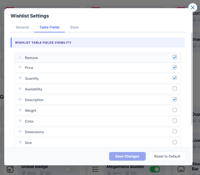The width and height of the screenshot is (200, 175).
Task: Click the lock icon beside Remove
Action: tap(20, 57)
